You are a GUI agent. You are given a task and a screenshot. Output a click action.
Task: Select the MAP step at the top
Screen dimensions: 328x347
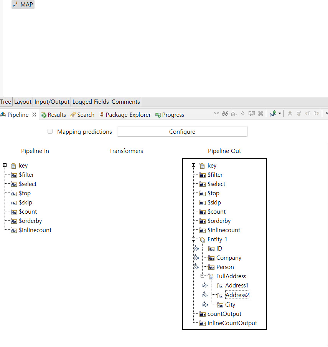pos(23,5)
